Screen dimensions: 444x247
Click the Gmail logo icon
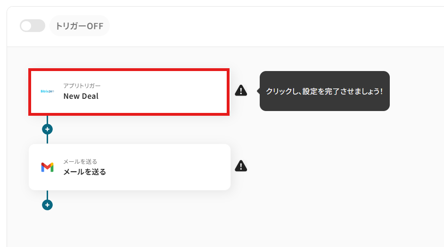click(x=47, y=167)
